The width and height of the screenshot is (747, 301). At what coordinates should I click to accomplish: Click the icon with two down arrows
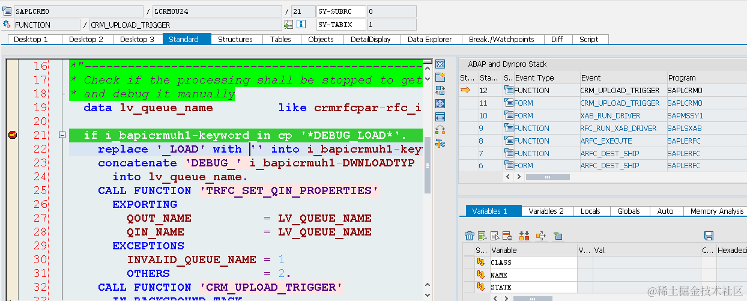(x=524, y=236)
